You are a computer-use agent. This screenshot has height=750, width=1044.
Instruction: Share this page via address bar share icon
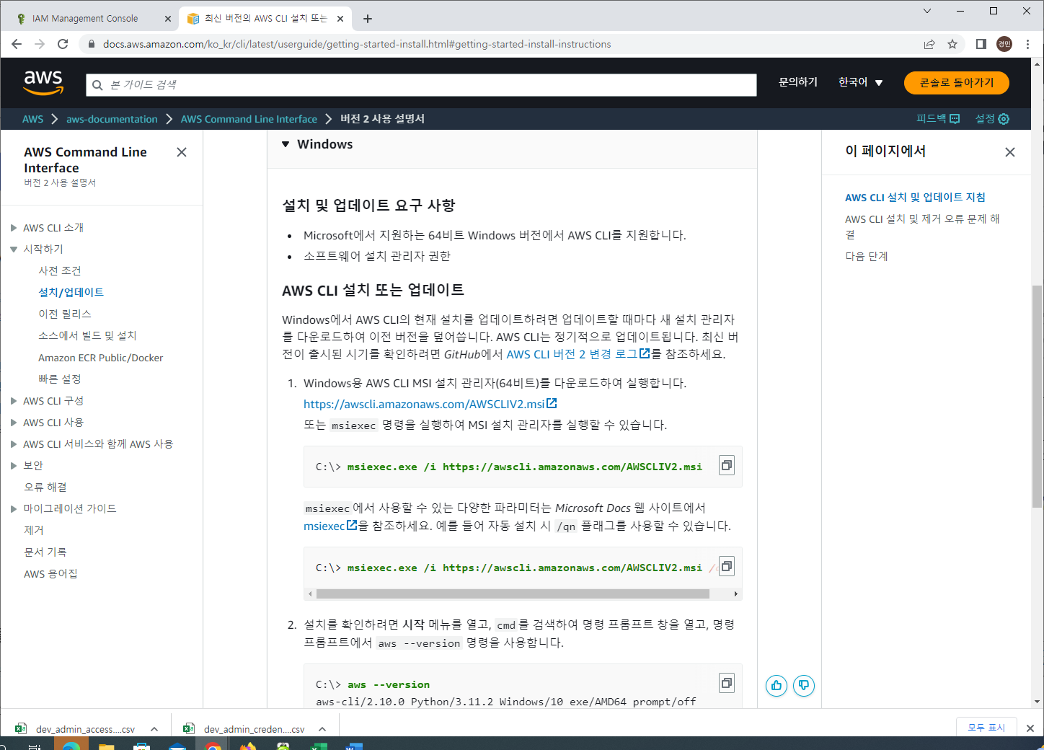pyautogui.click(x=929, y=44)
